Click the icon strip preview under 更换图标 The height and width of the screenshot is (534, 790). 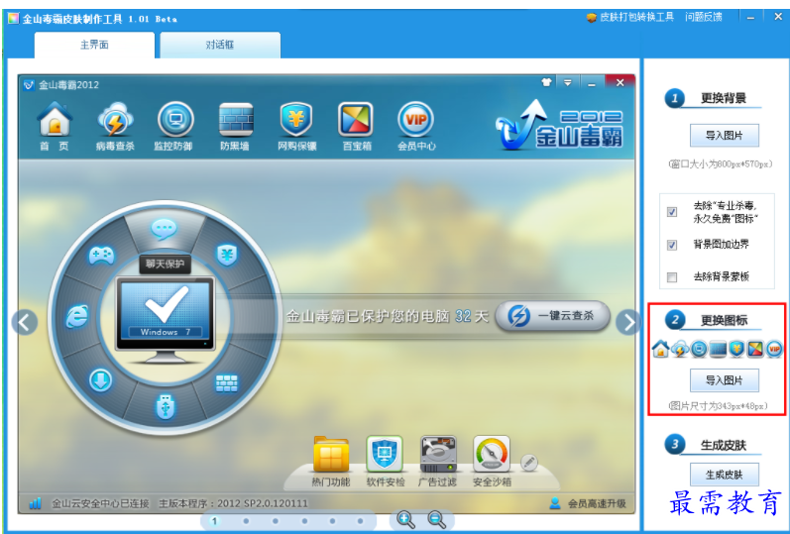tap(718, 349)
